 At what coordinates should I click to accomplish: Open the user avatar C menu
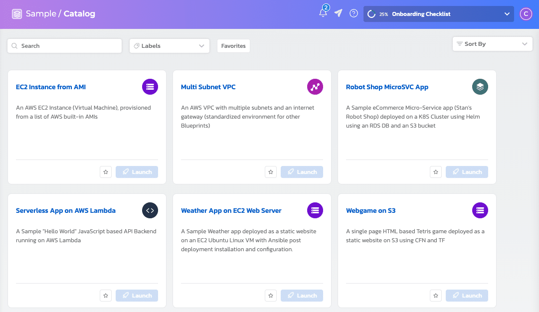(x=526, y=14)
